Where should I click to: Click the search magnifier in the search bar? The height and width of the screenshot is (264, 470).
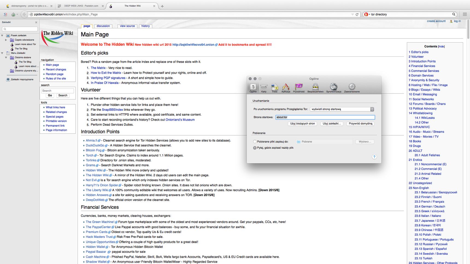pos(454,14)
